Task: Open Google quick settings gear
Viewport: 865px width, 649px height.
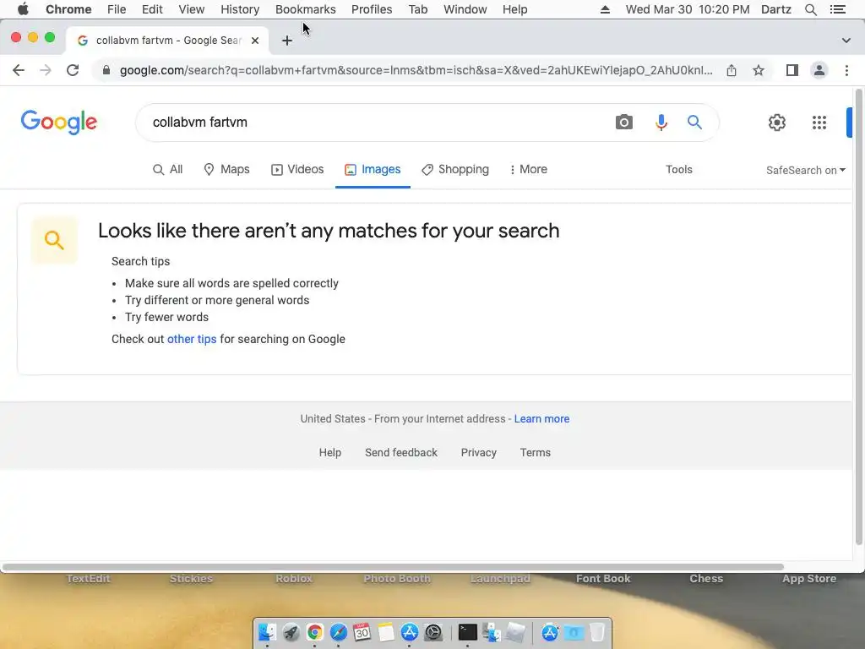Action: click(777, 122)
